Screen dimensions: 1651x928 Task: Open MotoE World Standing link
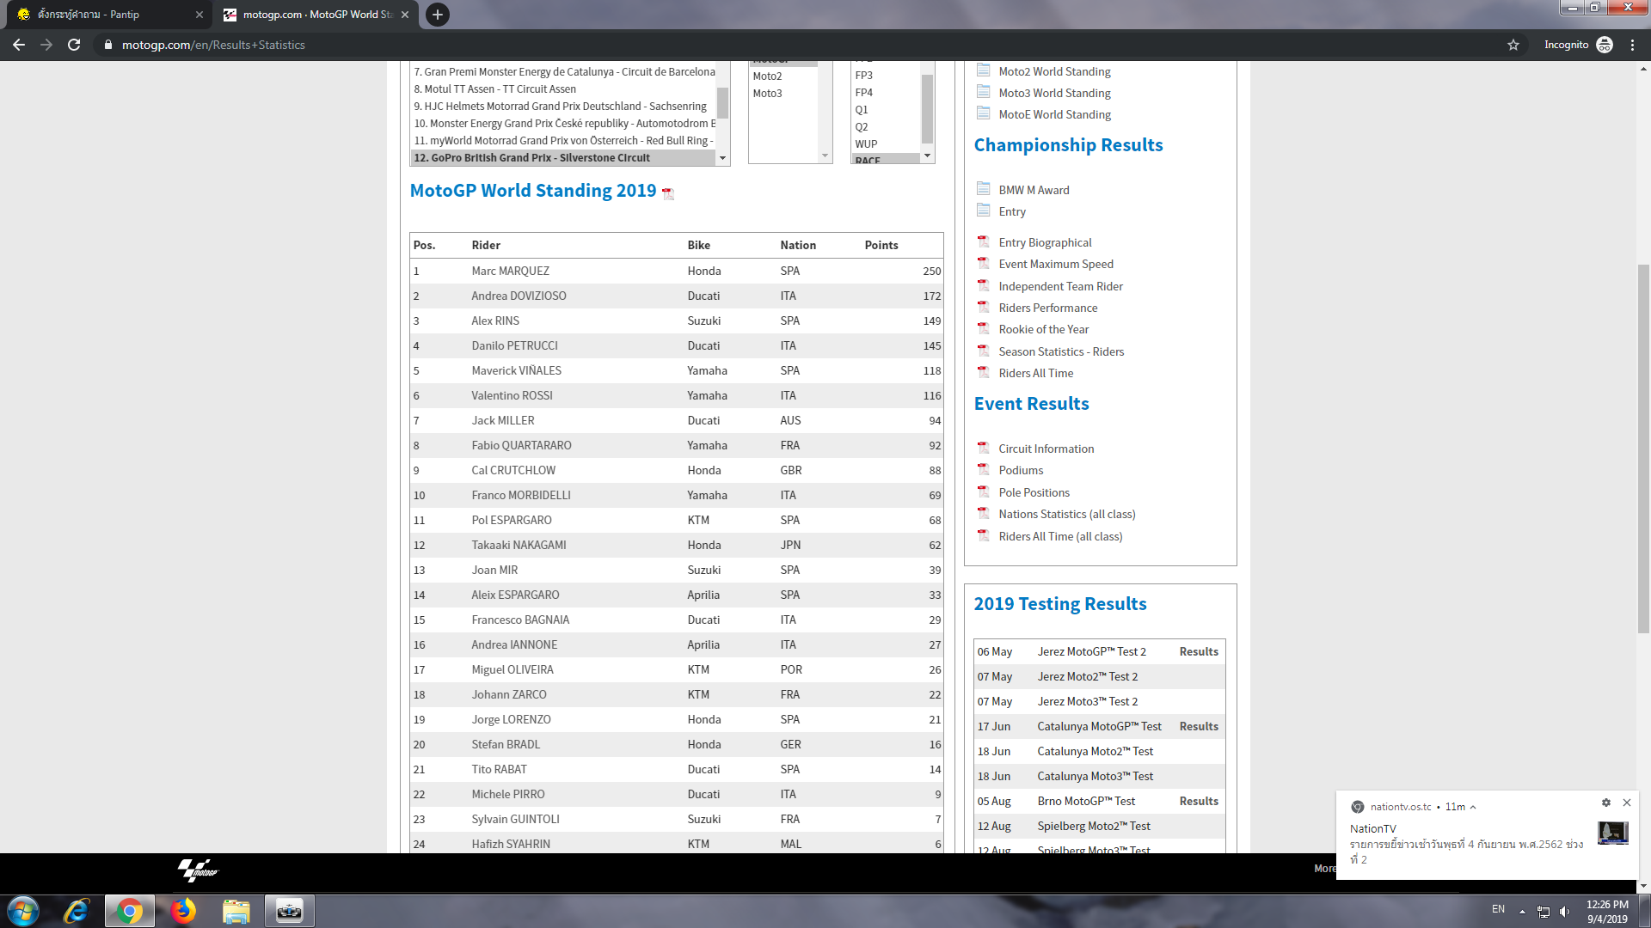[x=1054, y=114]
